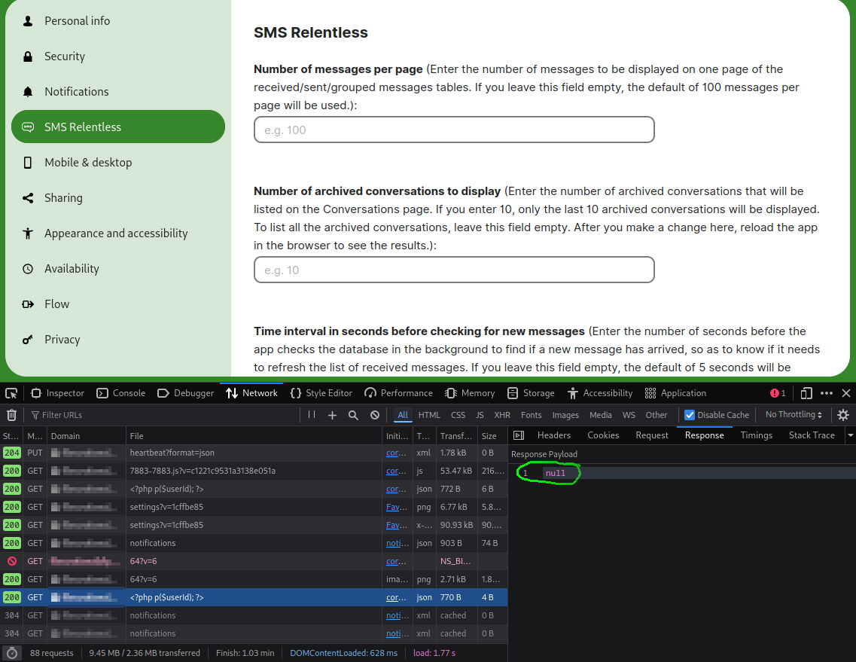Screen dimensions: 856x662
Task: Click the element picker icon in devtools
Action: coord(11,393)
